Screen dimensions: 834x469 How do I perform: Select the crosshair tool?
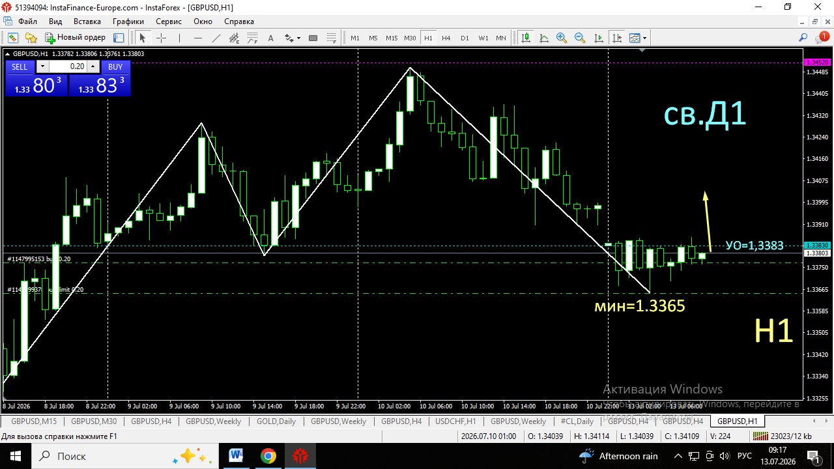161,38
